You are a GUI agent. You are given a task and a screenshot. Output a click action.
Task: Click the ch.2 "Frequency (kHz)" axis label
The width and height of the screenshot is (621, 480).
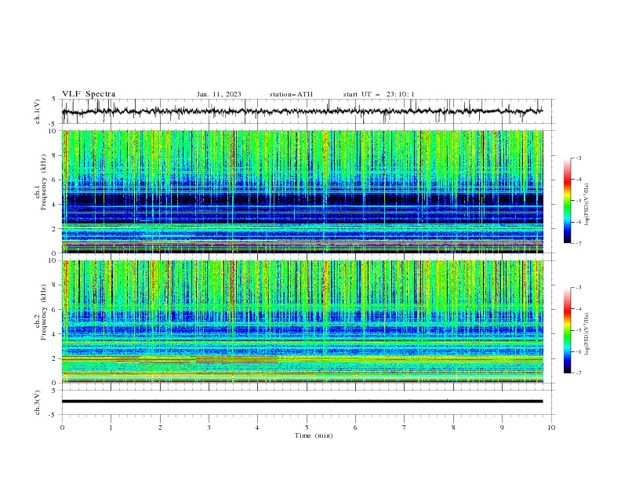(x=44, y=312)
